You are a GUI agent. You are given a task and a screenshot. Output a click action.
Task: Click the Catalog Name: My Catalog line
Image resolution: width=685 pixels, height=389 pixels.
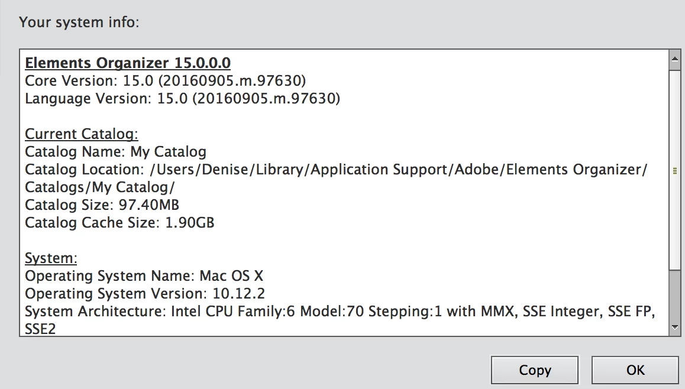[115, 152]
